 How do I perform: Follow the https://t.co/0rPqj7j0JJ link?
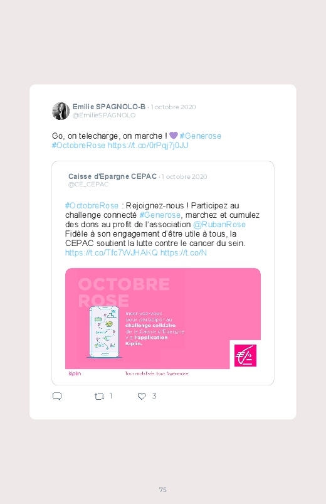(x=148, y=145)
